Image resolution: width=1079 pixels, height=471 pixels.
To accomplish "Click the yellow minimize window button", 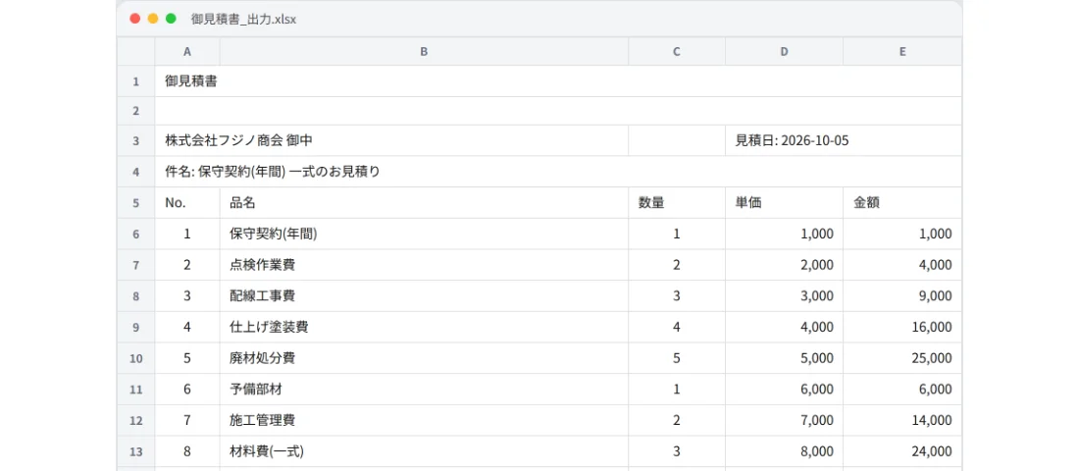I will point(153,19).
